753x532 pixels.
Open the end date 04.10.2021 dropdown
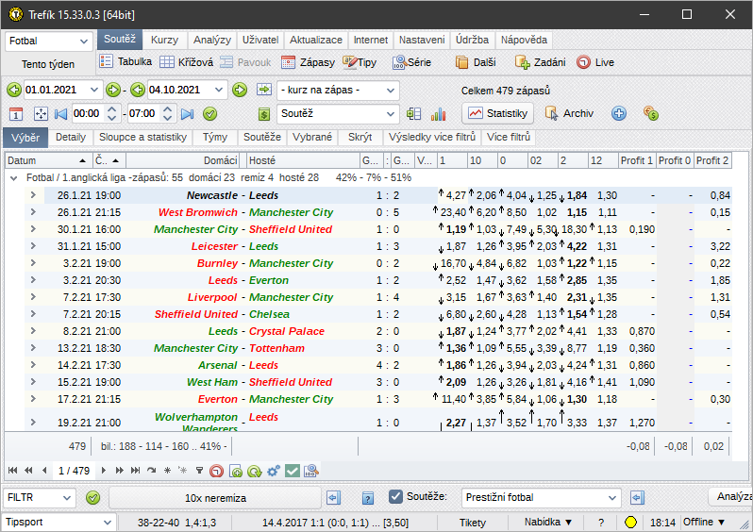click(219, 90)
